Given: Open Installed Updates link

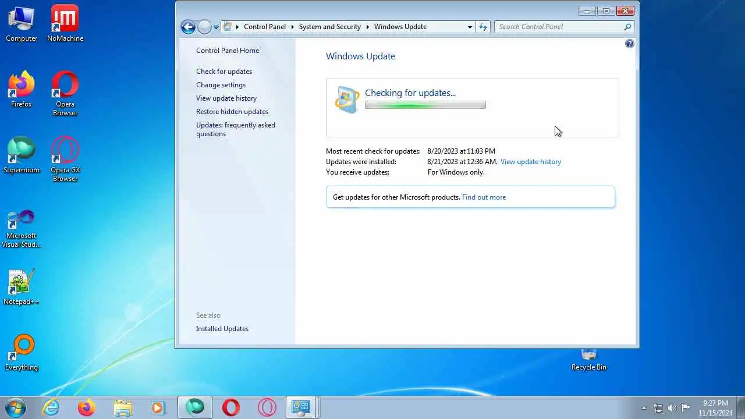Looking at the screenshot, I should coord(222,329).
